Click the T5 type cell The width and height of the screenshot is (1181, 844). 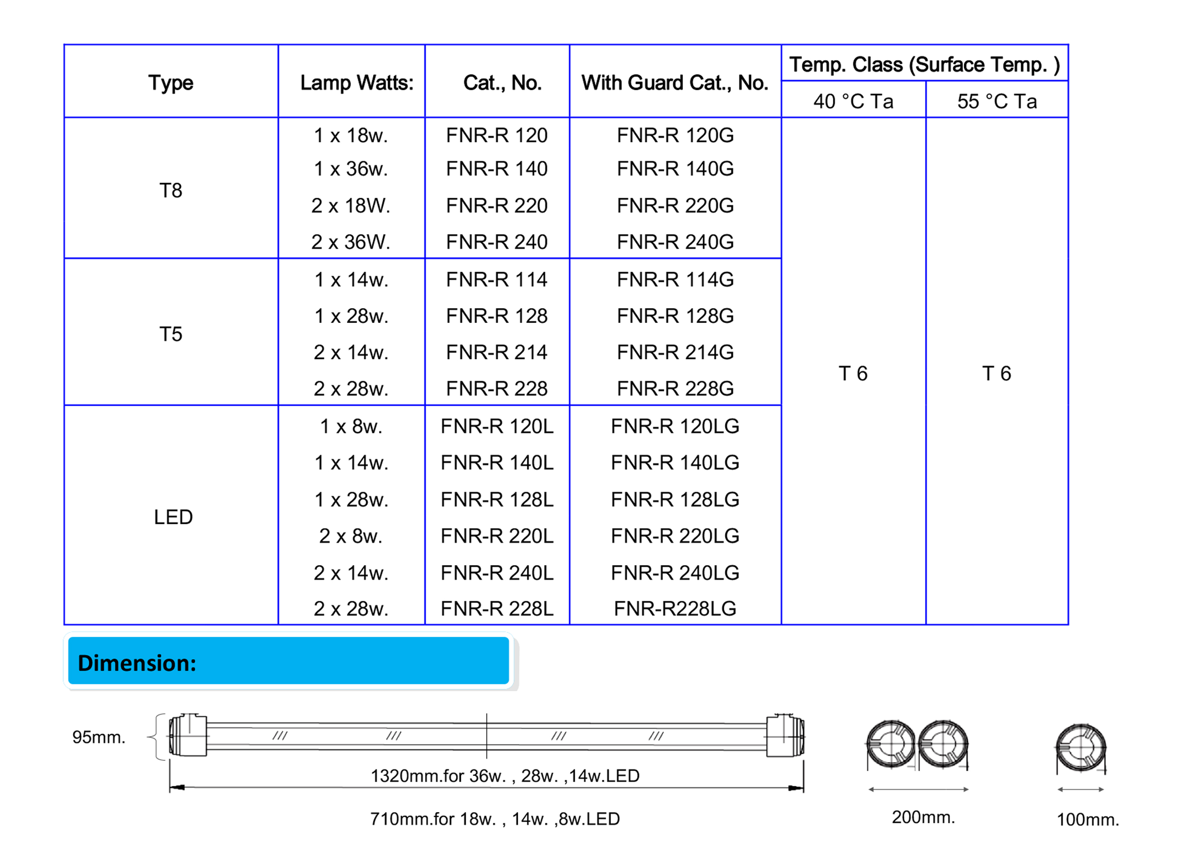tap(170, 334)
